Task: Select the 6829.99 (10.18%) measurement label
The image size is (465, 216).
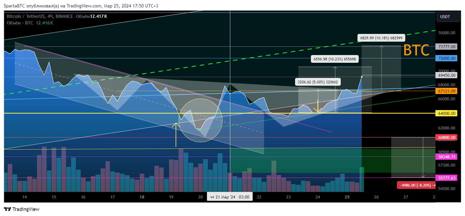Action: [x=381, y=38]
